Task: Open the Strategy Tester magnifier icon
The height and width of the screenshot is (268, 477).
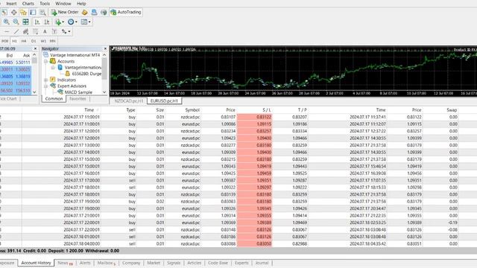Action: [x=42, y=12]
